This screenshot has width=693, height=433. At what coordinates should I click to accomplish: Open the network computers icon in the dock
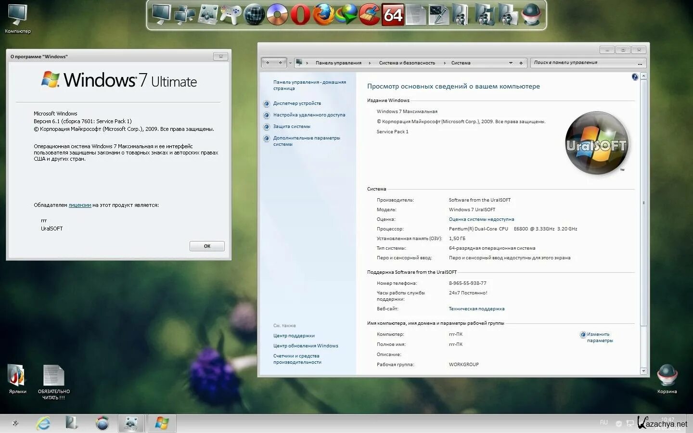tap(185, 14)
